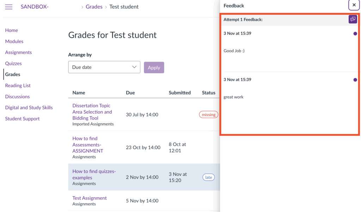This screenshot has width=361, height=212.
Task: Click Grades breadcrumb link
Action: [94, 7]
